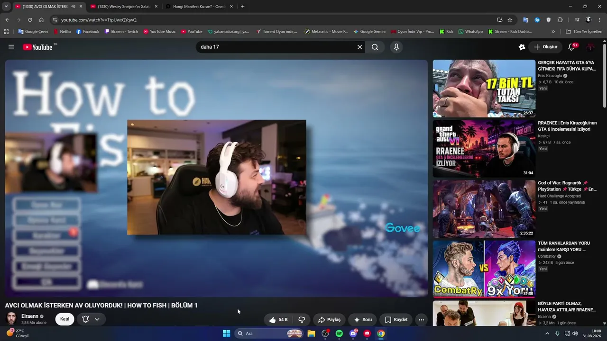
Task: Save the video with Kaydet
Action: (x=396, y=320)
